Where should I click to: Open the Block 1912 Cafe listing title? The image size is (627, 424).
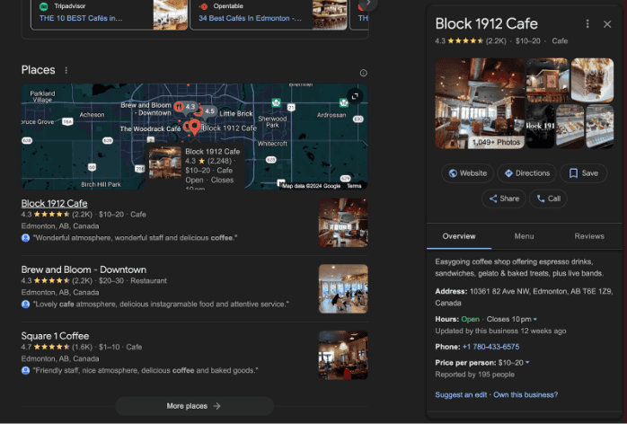(x=55, y=203)
